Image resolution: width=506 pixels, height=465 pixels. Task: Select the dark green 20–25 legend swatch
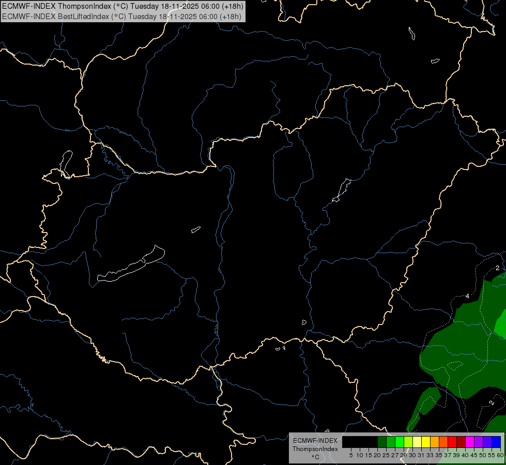(x=382, y=442)
